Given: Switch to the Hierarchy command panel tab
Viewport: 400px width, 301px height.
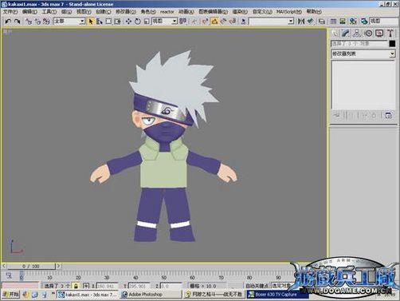Looking at the screenshot, I should 357,34.
